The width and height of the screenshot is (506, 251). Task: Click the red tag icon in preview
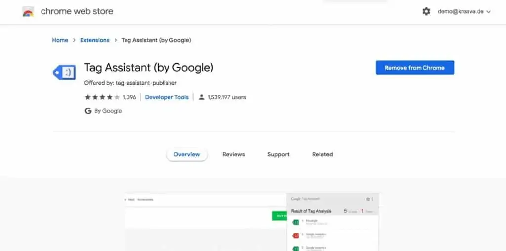(295, 236)
